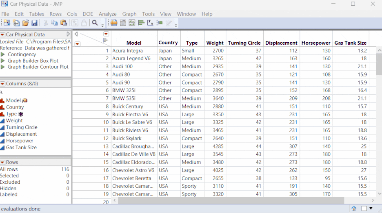Select Country in the Columns list
This screenshot has height=213, width=382.
[15, 107]
